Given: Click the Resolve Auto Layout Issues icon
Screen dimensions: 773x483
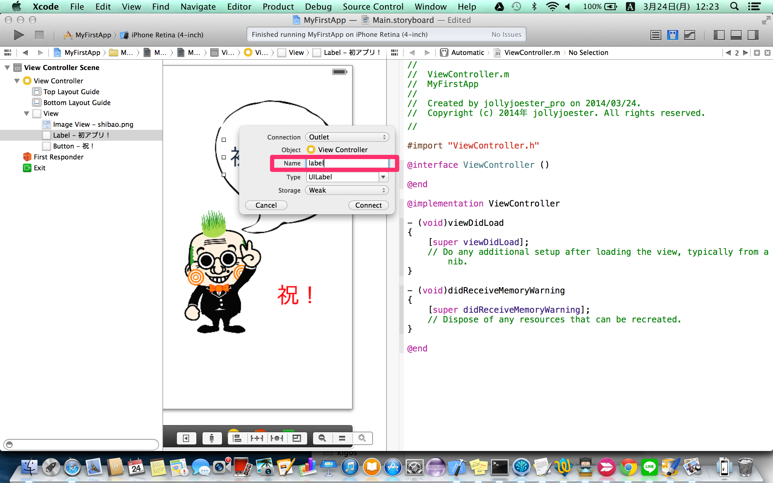Looking at the screenshot, I should pyautogui.click(x=277, y=438).
